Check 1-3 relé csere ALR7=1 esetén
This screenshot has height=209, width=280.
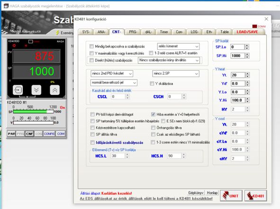[x=151, y=53]
